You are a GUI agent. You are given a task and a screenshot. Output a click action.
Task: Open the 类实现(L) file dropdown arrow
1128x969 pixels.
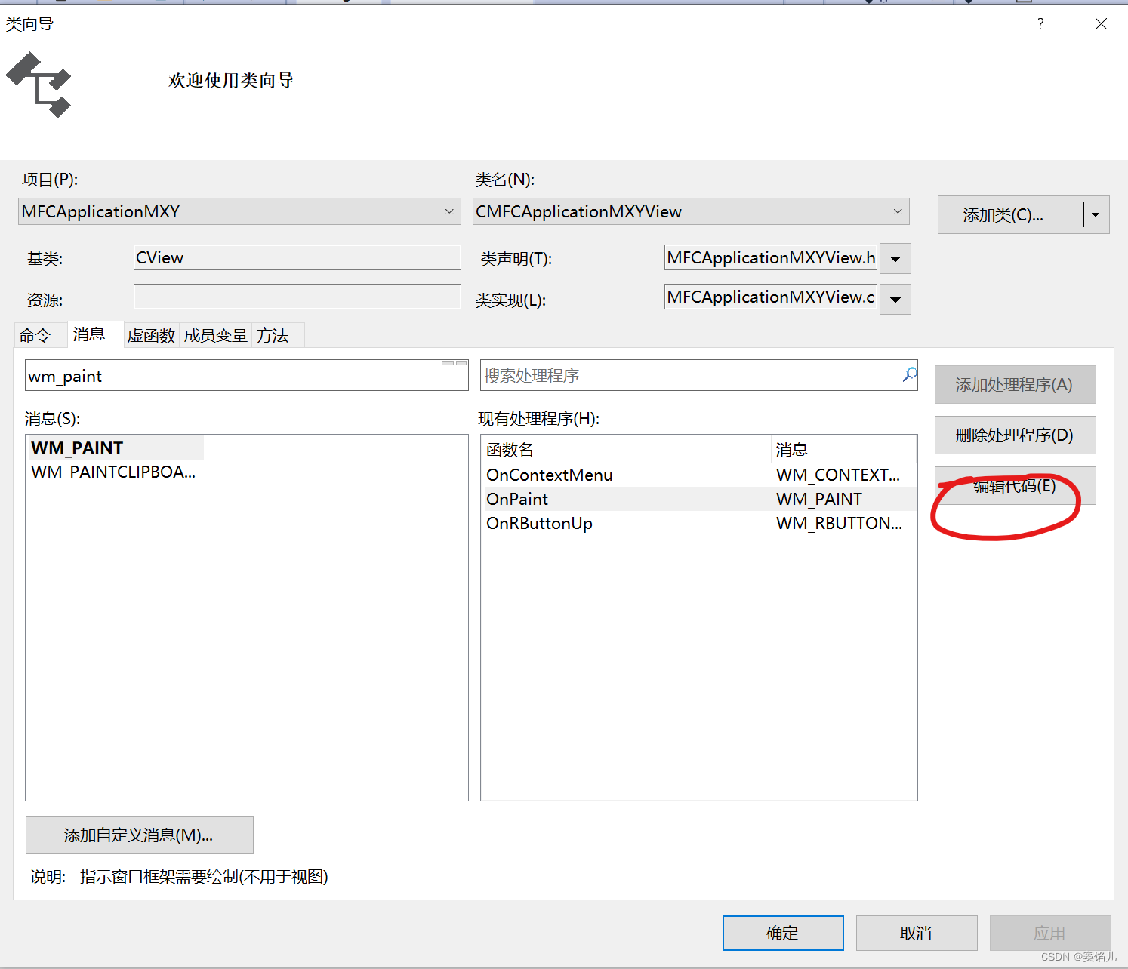pos(895,299)
